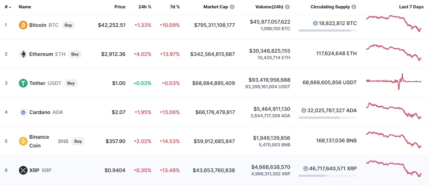Click Ethereum volume $30,348,825,155
Screen dimensions: 429x187
pos(270,51)
